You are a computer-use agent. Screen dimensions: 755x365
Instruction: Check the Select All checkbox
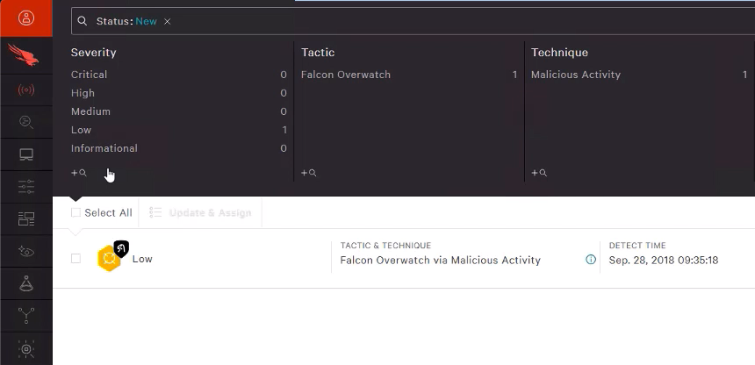click(x=75, y=212)
